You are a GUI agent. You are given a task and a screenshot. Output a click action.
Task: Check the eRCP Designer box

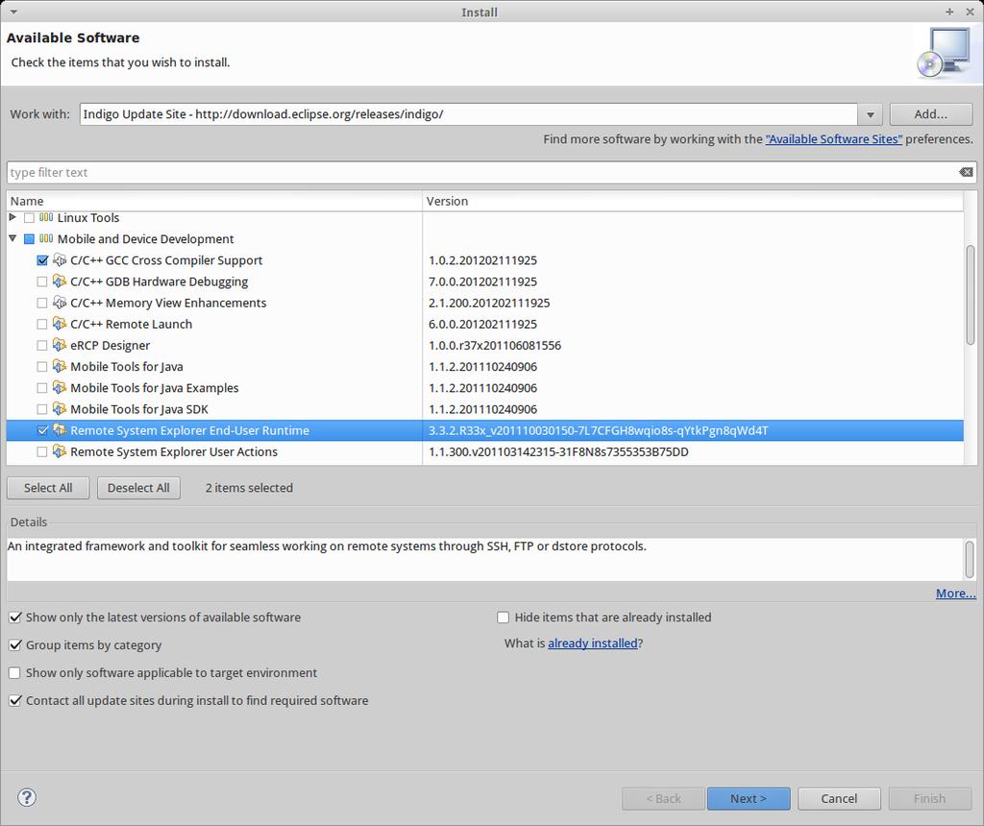(x=42, y=346)
